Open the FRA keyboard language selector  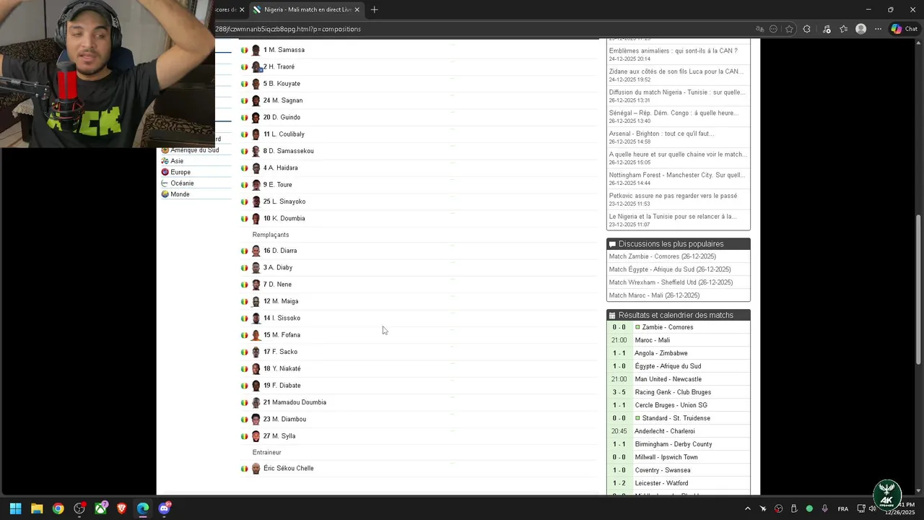point(843,508)
